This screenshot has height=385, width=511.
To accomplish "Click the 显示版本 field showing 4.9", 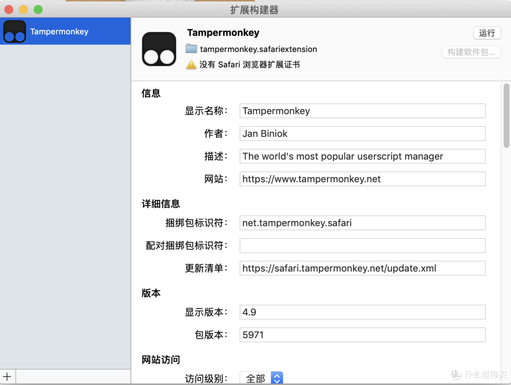I will [362, 312].
